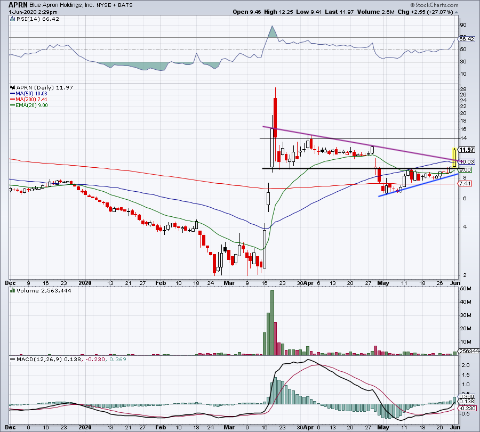Viewport: 480px width, 432px height.
Task: Click the volume value tag on right axis
Action: (x=469, y=351)
